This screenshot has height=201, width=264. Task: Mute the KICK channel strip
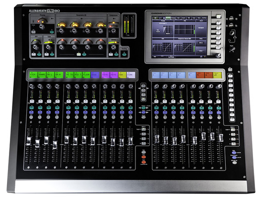[32, 101]
